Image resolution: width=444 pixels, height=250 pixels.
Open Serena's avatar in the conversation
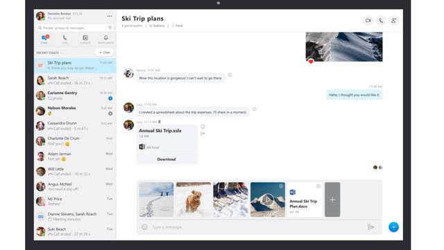pos(128,73)
